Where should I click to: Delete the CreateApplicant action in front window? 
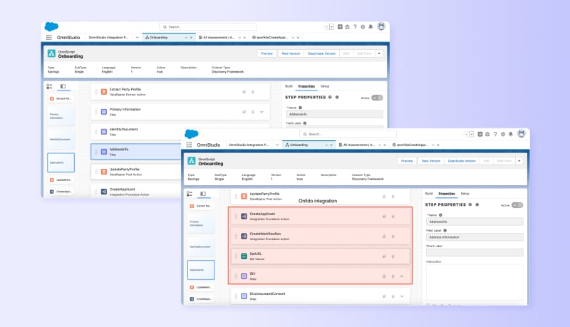coord(393,217)
